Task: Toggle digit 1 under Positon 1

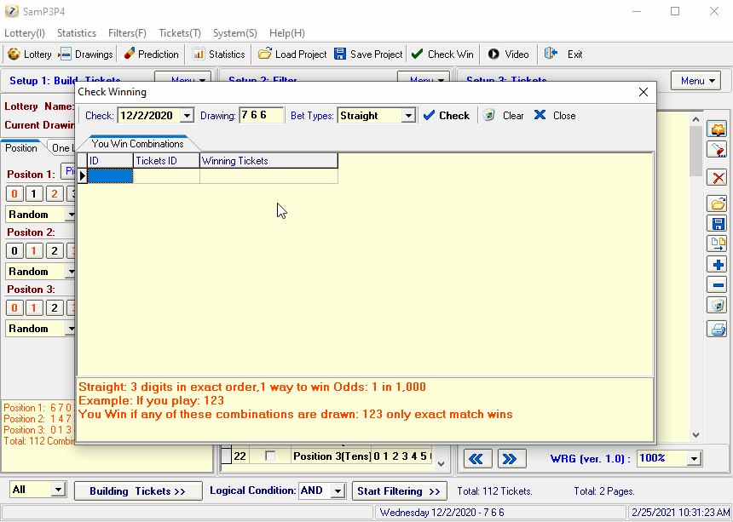Action: click(34, 194)
